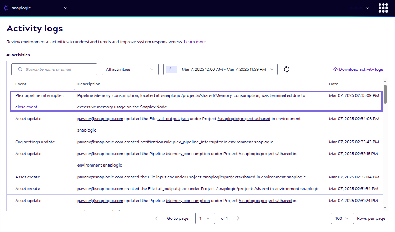
Task: Open the pavan user account menu
Action: click(359, 8)
